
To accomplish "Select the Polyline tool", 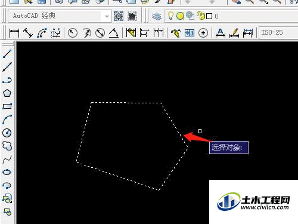I will (7, 80).
